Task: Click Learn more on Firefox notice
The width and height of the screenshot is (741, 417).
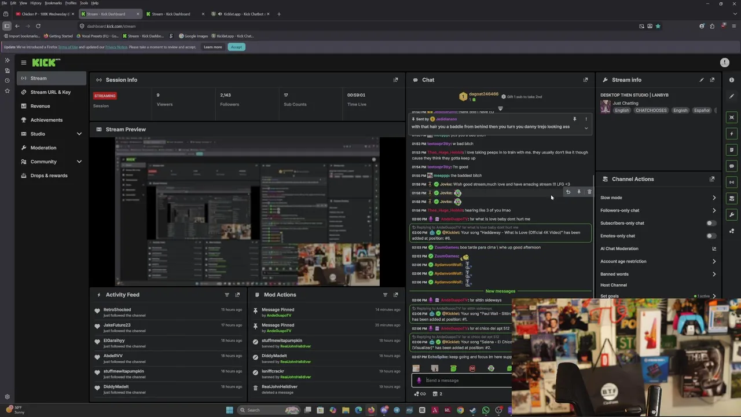Action: pyautogui.click(x=213, y=47)
